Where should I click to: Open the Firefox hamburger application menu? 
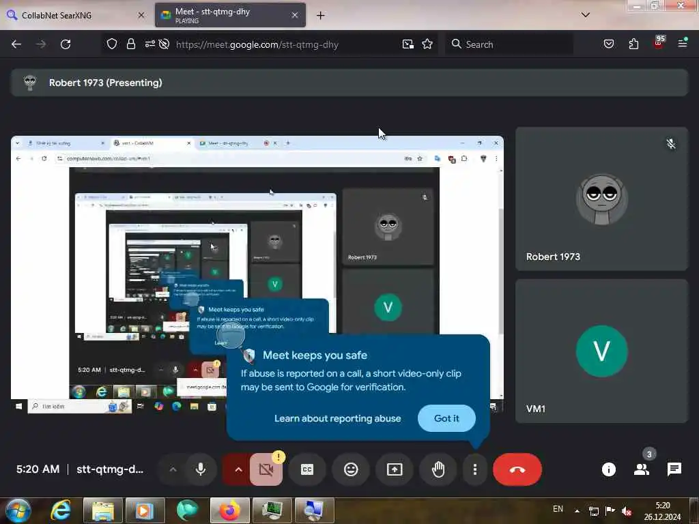point(683,43)
